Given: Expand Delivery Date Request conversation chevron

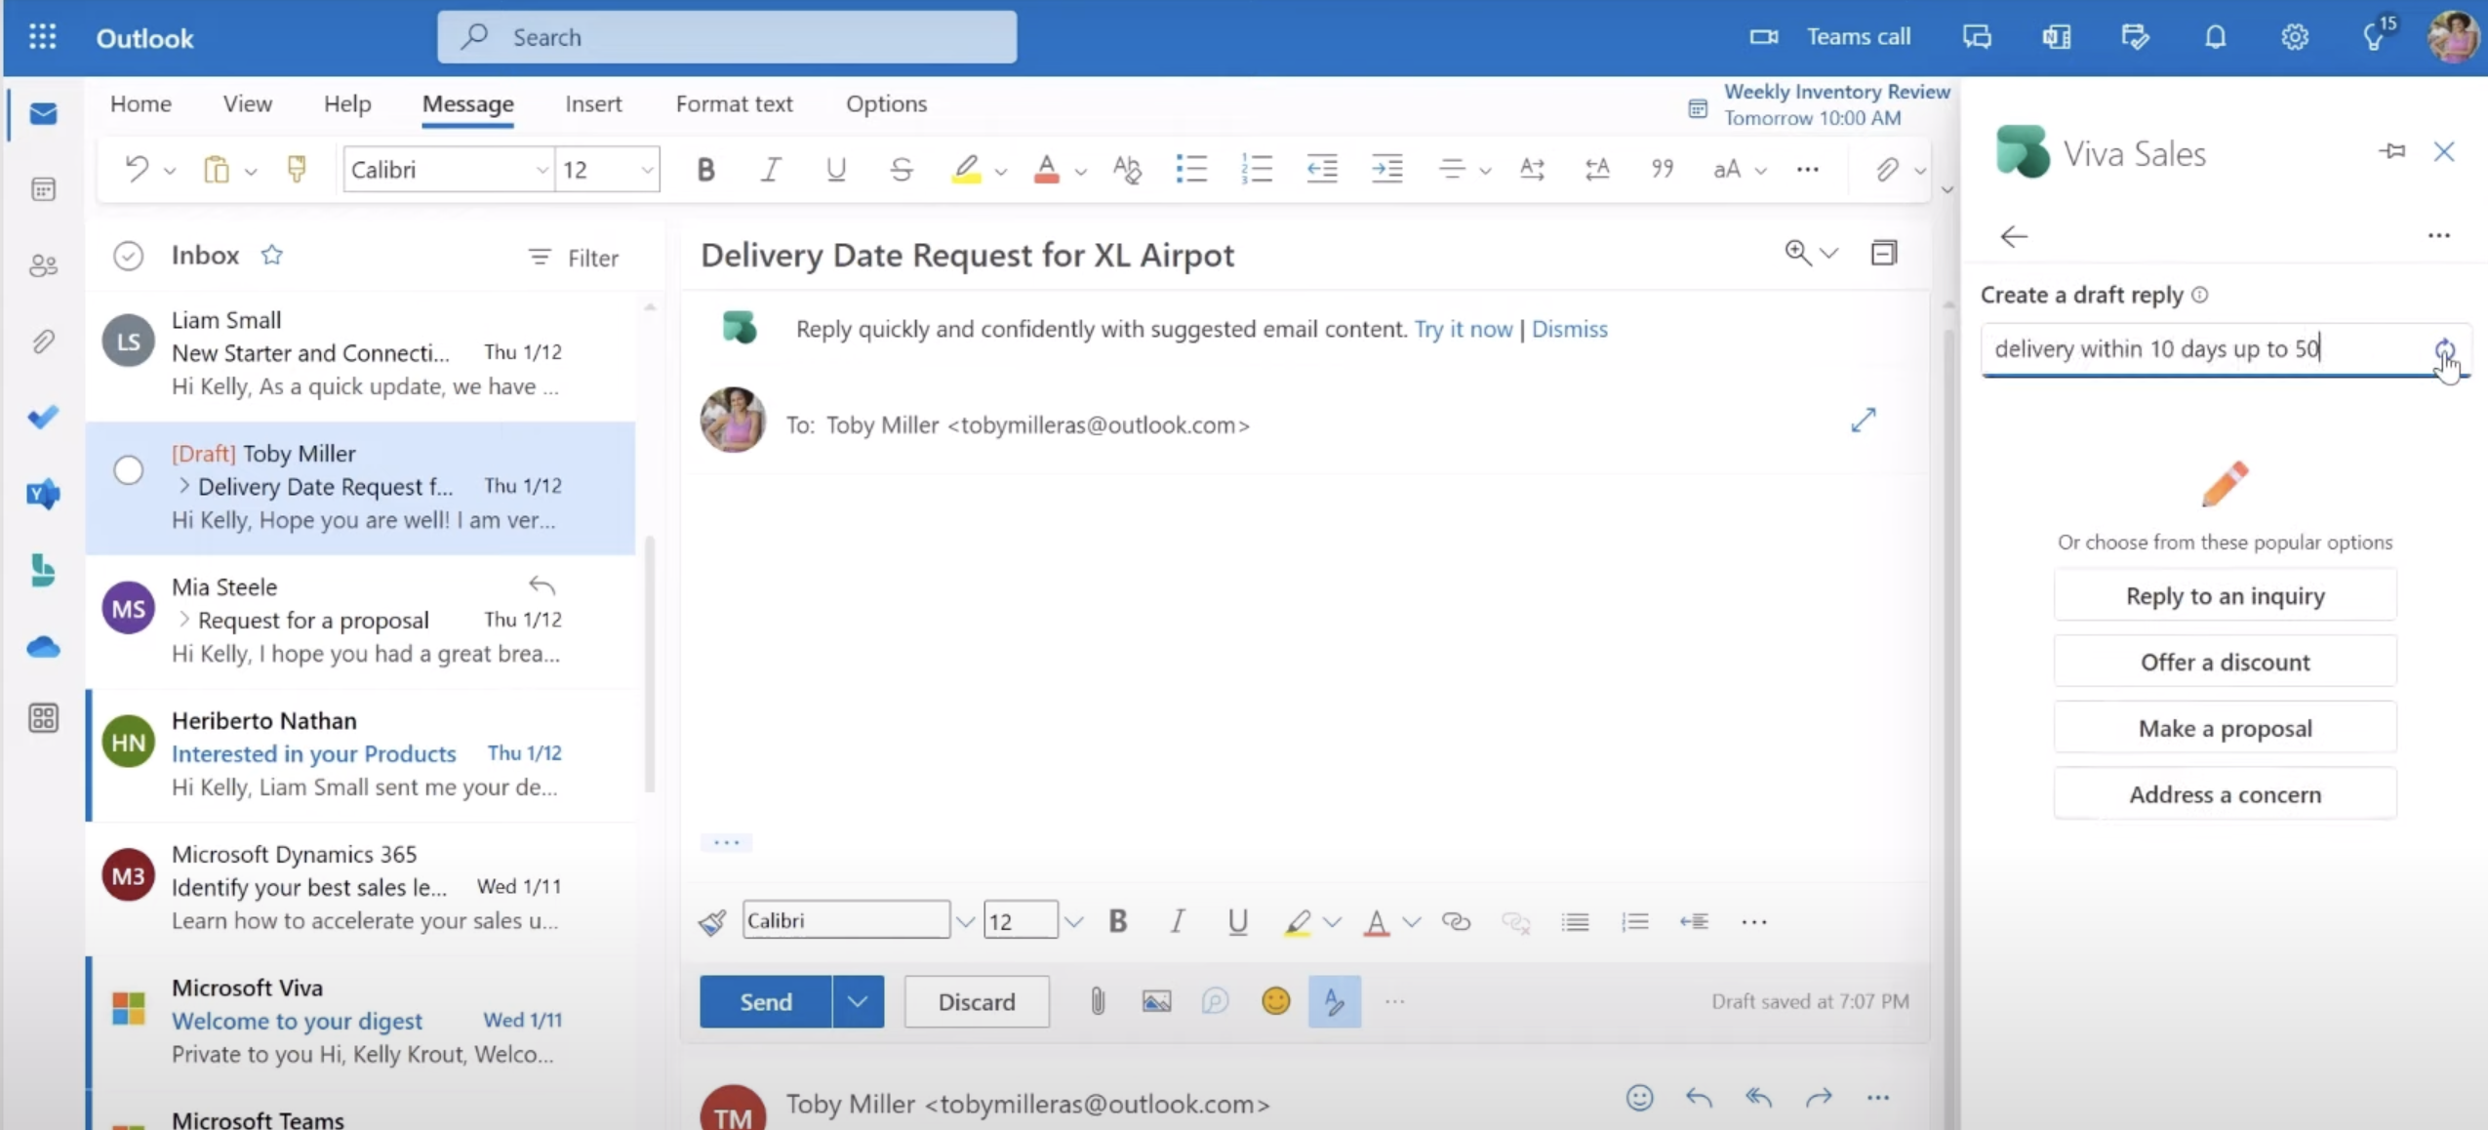Looking at the screenshot, I should coord(183,486).
